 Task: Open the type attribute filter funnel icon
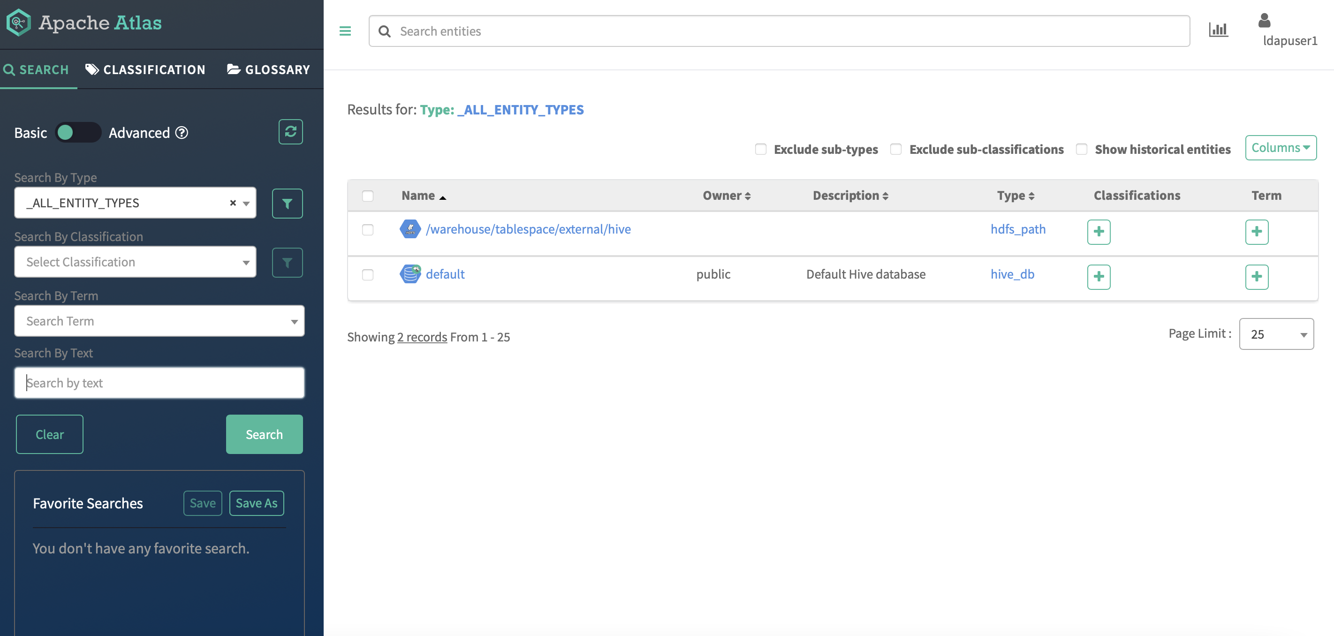click(x=288, y=204)
